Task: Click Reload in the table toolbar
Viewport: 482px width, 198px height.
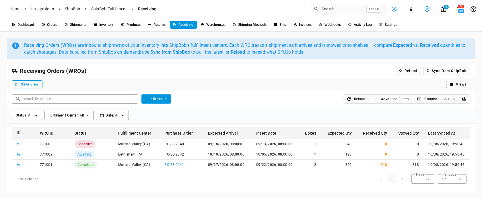Action: tap(356, 99)
